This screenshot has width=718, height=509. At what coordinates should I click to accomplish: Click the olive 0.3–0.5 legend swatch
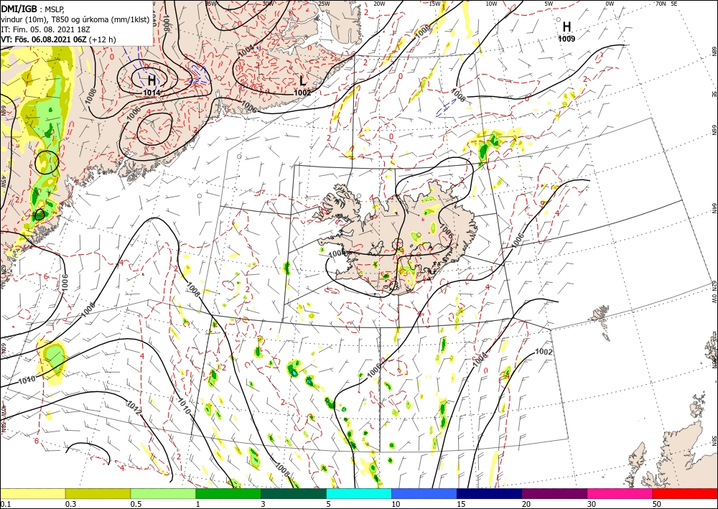tap(98, 493)
